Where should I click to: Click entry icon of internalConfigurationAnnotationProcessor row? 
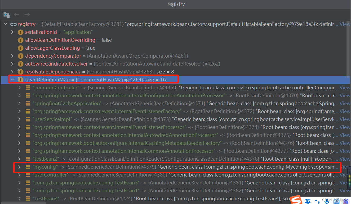28,96
